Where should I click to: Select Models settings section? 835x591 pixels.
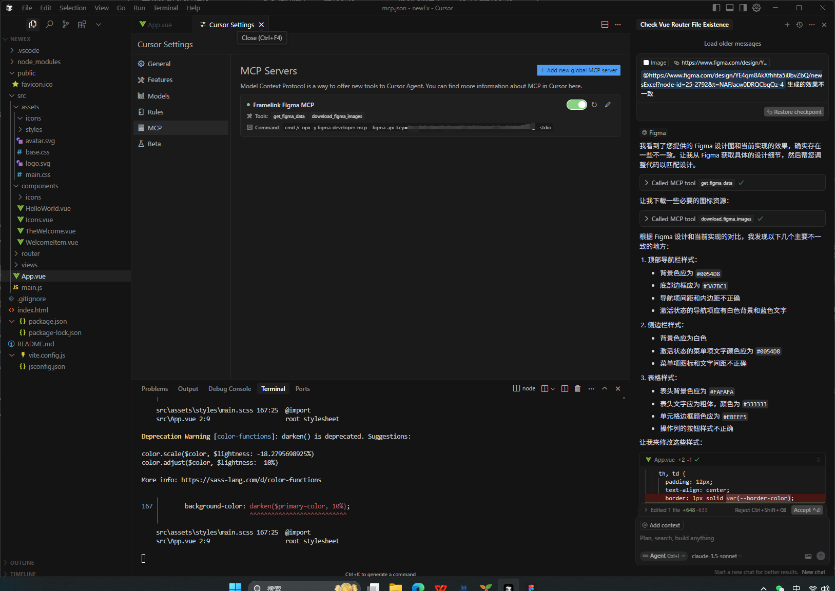click(x=181, y=96)
